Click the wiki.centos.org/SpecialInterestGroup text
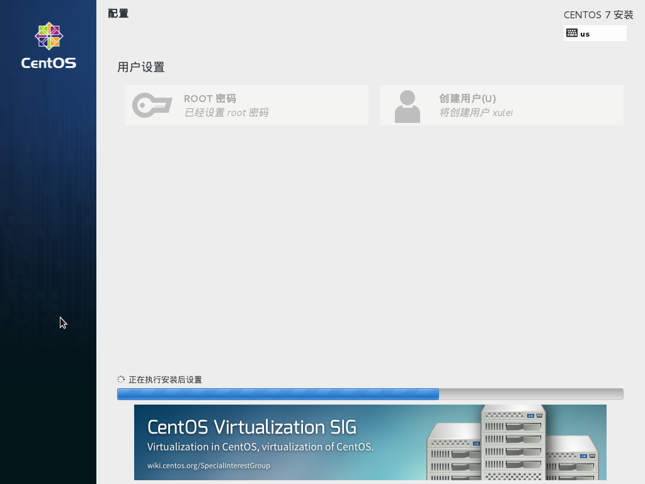The image size is (645, 484). pos(208,466)
